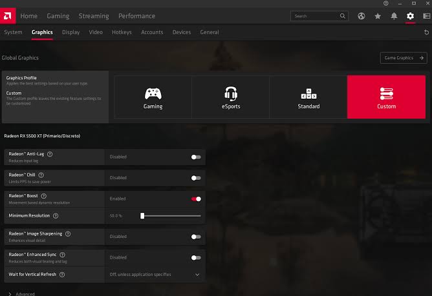Select the Standard profile keys icon
The height and width of the screenshot is (296, 432).
click(308, 94)
